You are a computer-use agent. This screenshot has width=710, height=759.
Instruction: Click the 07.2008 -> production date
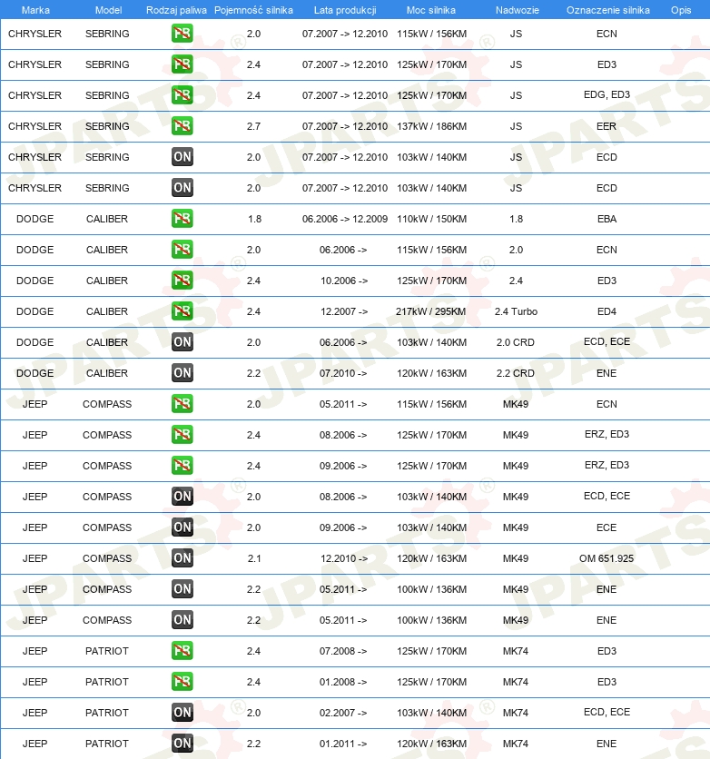coord(343,651)
